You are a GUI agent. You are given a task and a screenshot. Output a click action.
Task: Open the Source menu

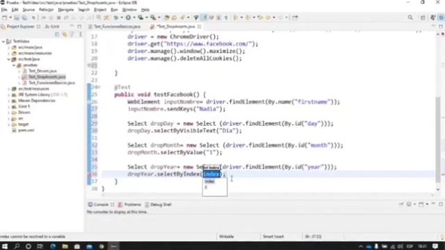coord(29,10)
